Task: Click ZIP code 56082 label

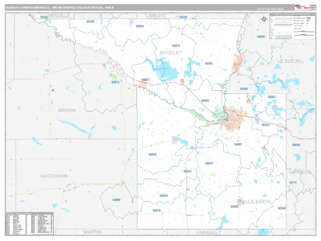Action: tap(209, 64)
